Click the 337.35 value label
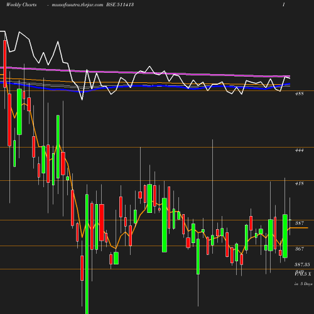The image size is (314, 314). coord(302,264)
